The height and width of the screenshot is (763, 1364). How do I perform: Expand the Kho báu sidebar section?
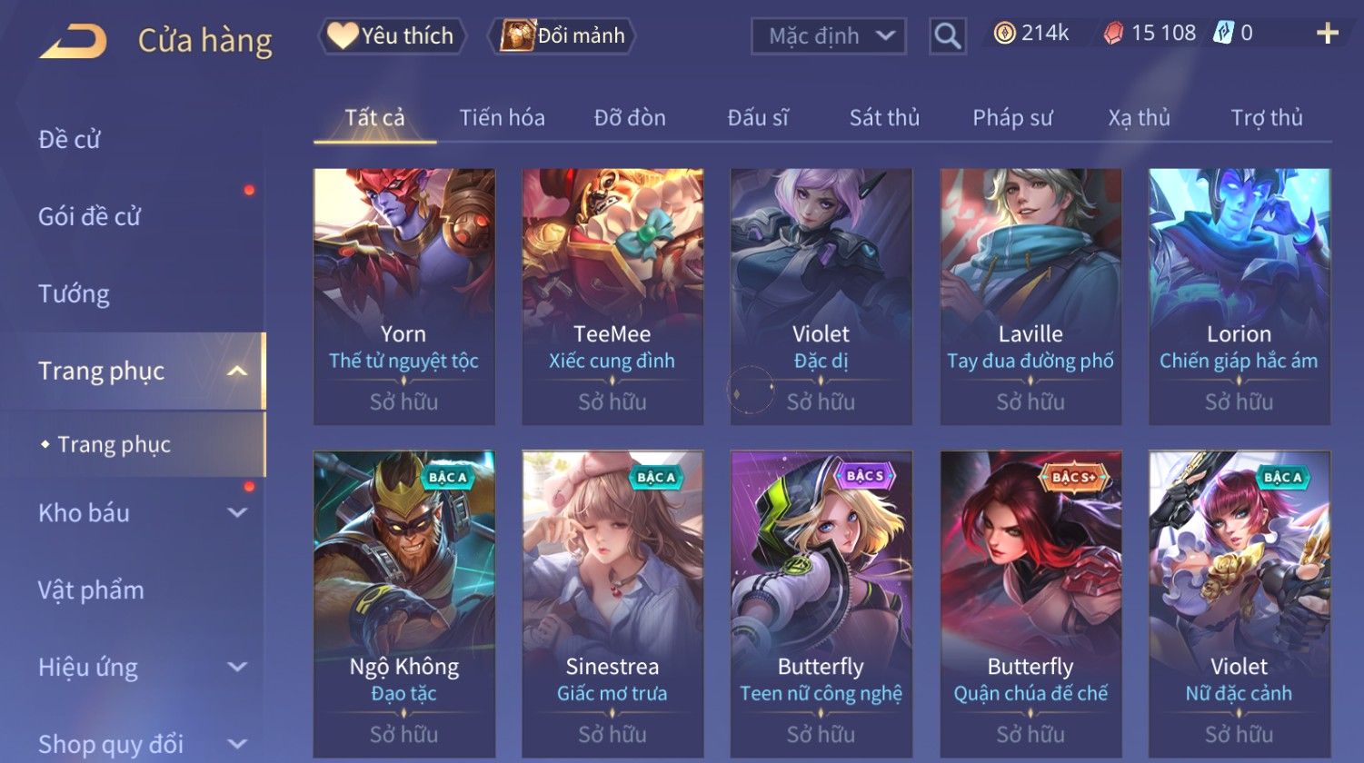236,512
